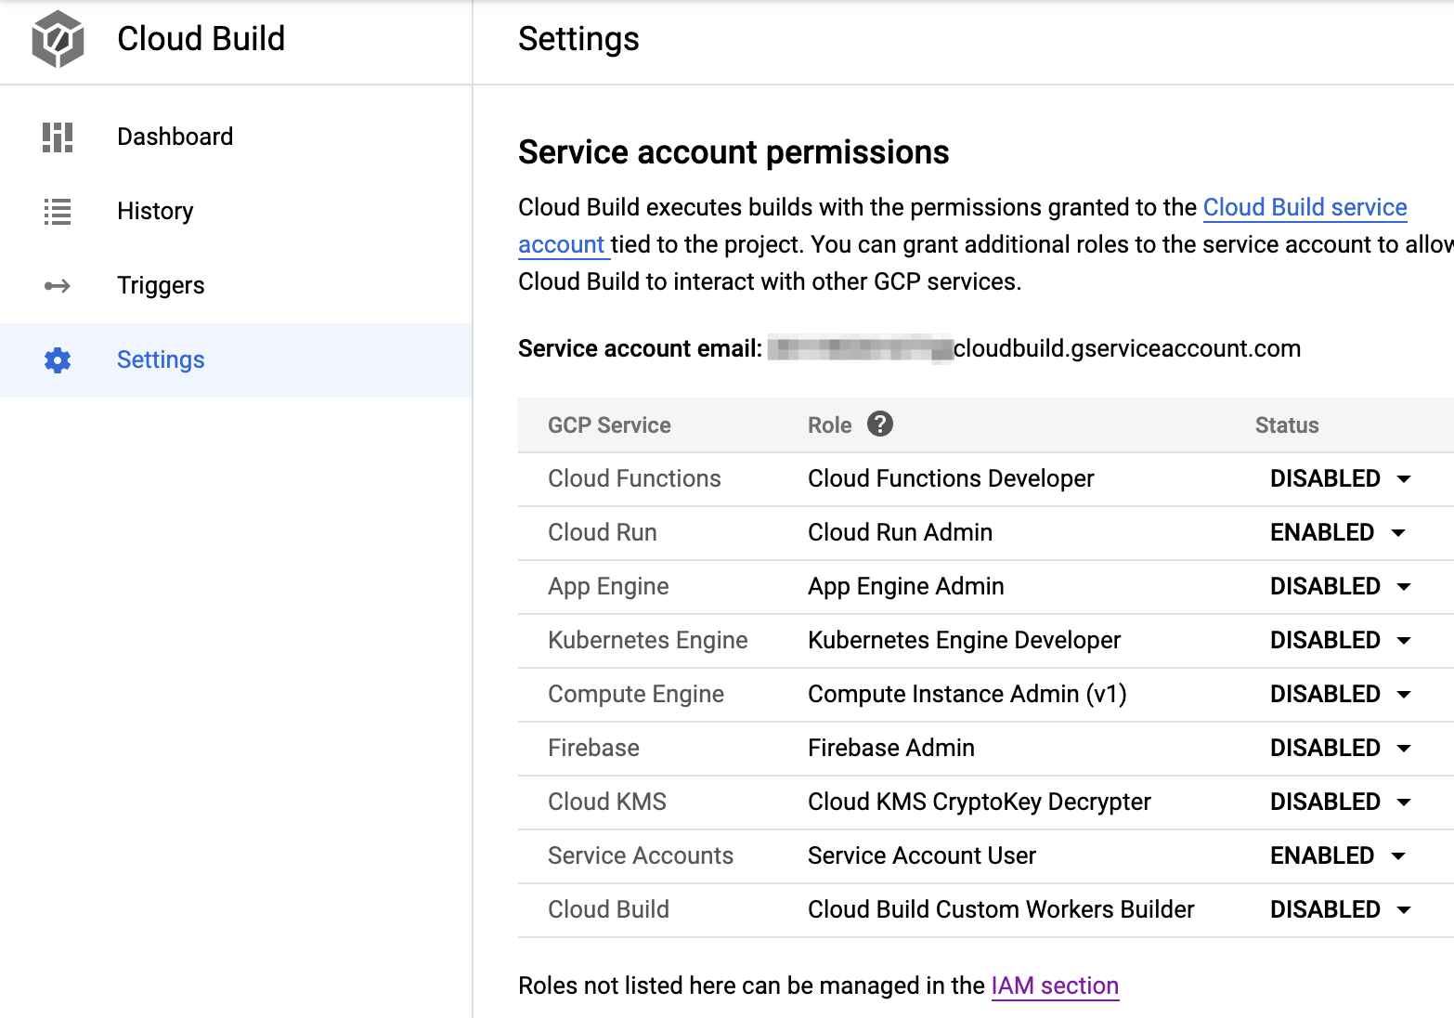Click the Cloud Build product title
The width and height of the screenshot is (1454, 1018).
201,39
